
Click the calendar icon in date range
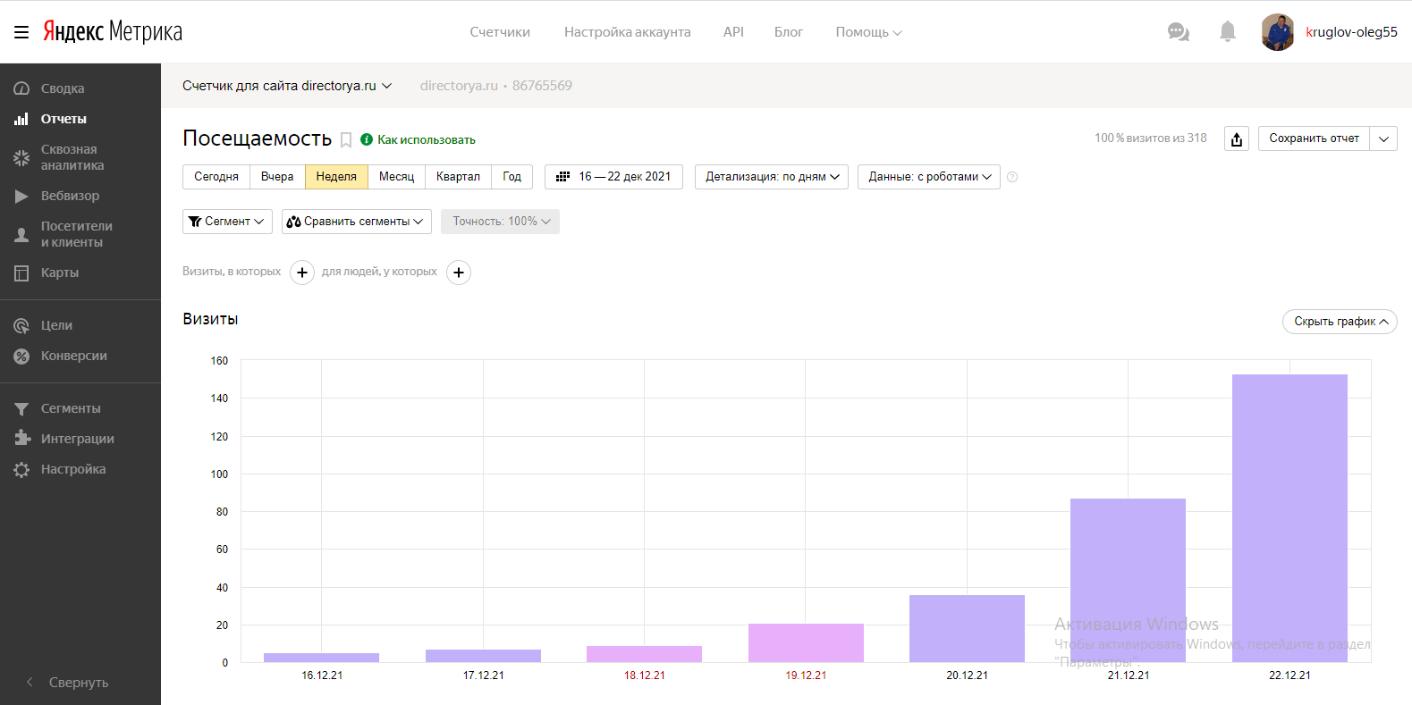click(562, 177)
